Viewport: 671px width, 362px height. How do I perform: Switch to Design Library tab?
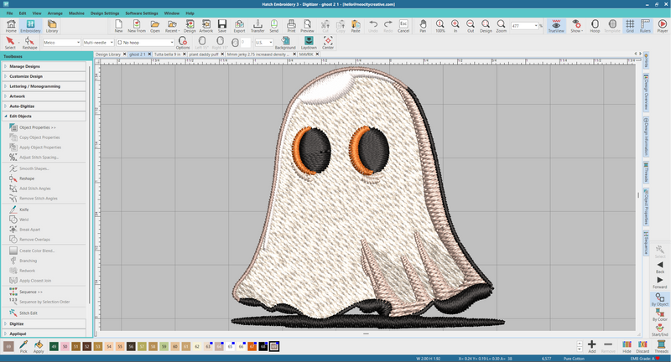click(108, 54)
